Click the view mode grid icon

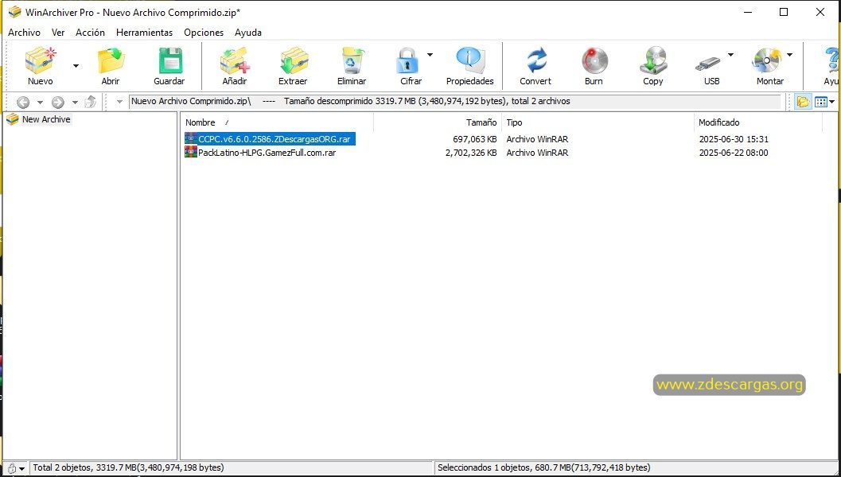click(820, 102)
